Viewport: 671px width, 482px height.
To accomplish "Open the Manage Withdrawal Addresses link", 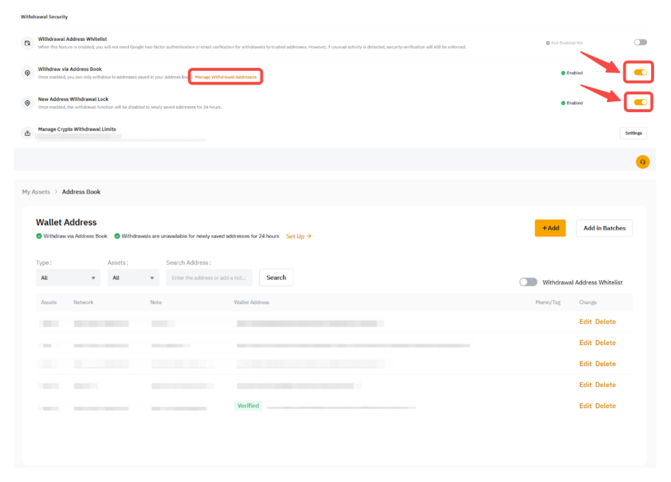I will tap(226, 77).
